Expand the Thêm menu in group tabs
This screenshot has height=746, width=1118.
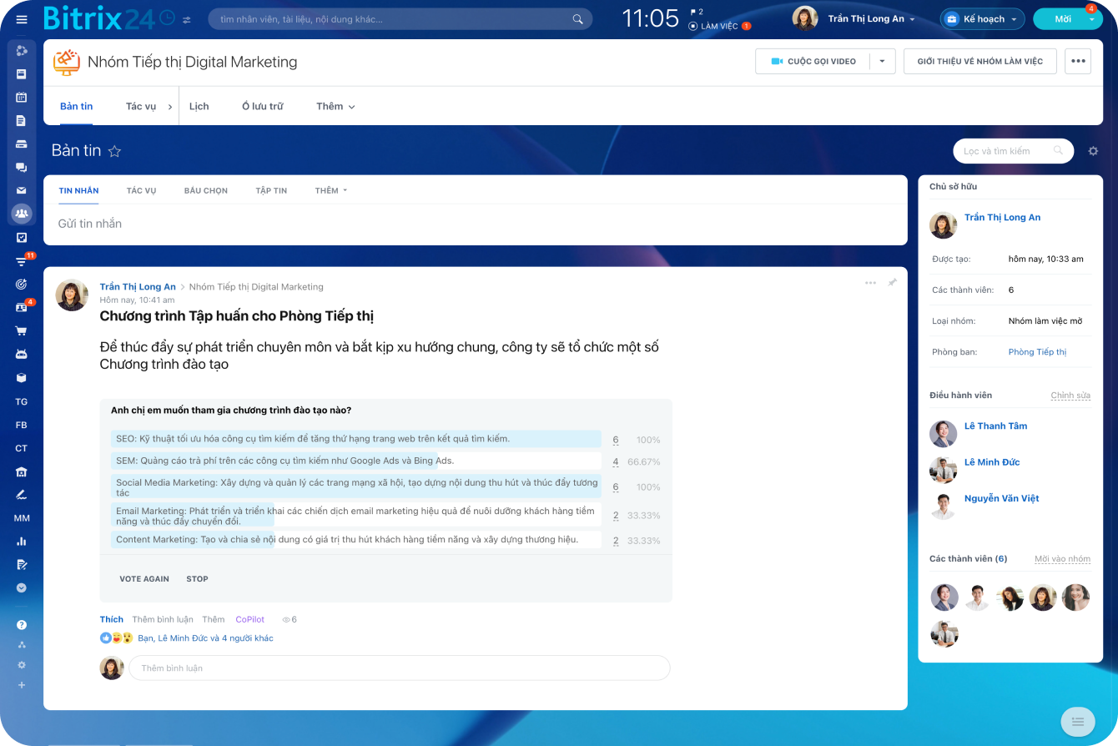pos(335,107)
